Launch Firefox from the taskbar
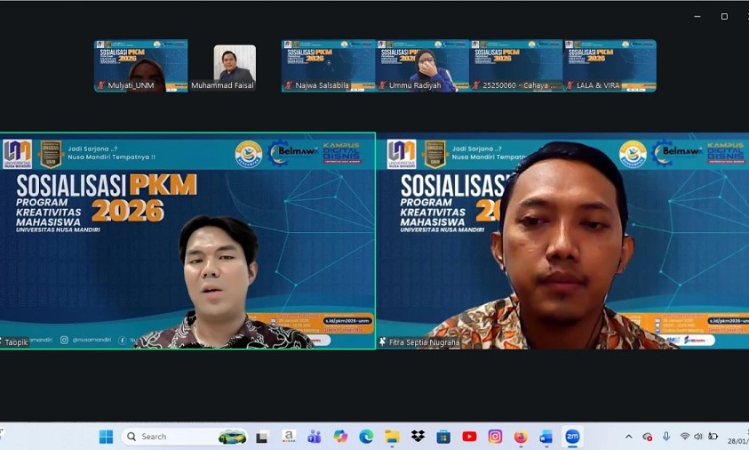749x450 pixels. (521, 437)
